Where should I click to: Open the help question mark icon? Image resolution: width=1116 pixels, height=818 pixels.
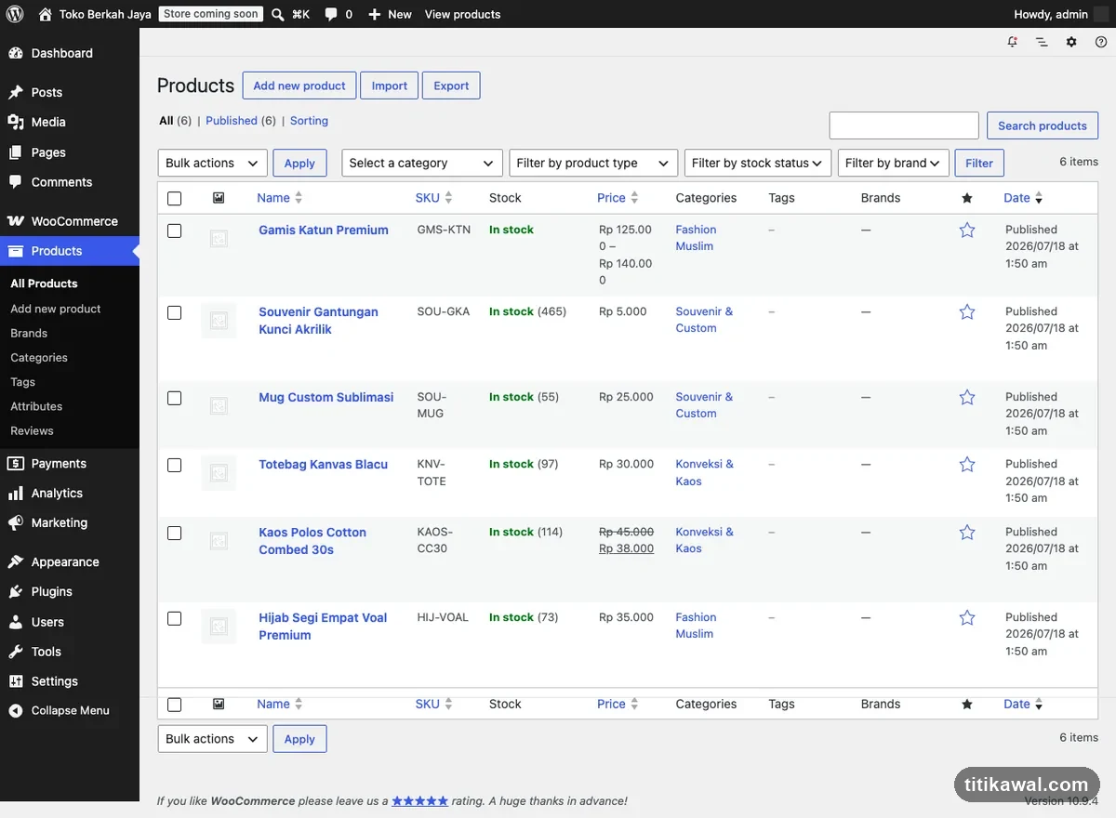click(x=1101, y=42)
